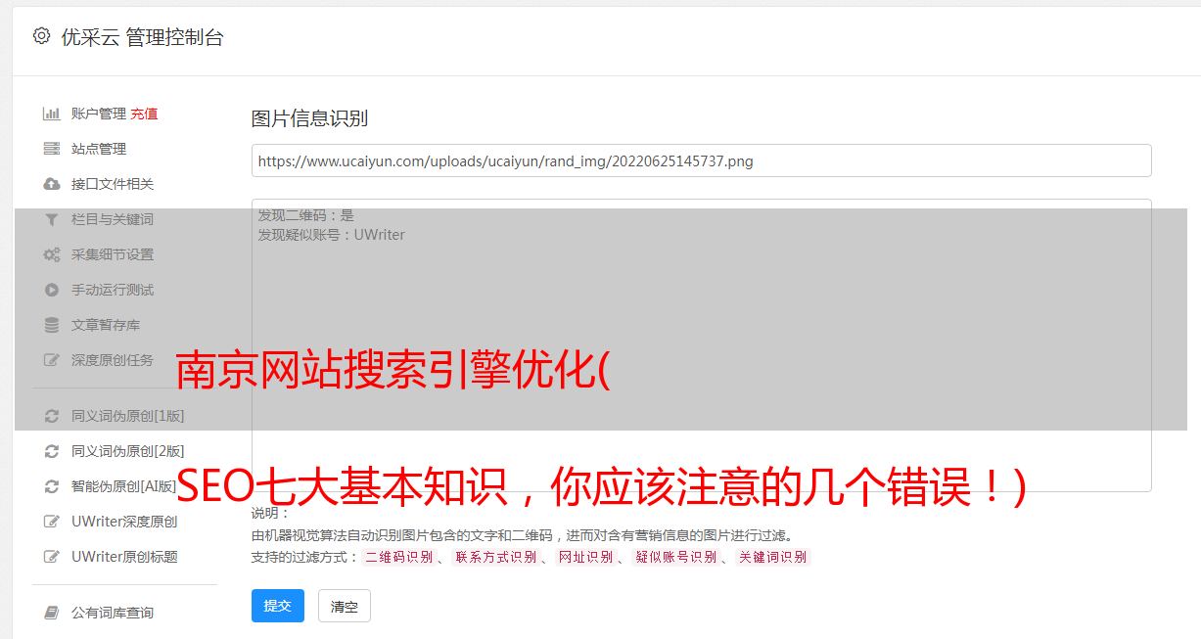Click the image URL input field
Screen dimensions: 1201x639
tap(701, 160)
